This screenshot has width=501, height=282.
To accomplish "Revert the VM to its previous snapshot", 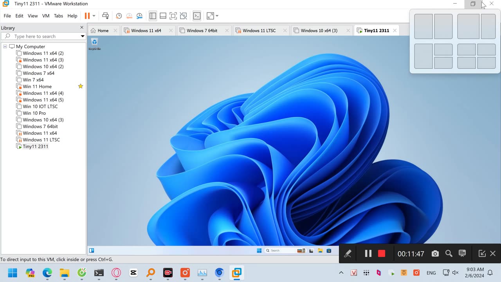I will [129, 16].
